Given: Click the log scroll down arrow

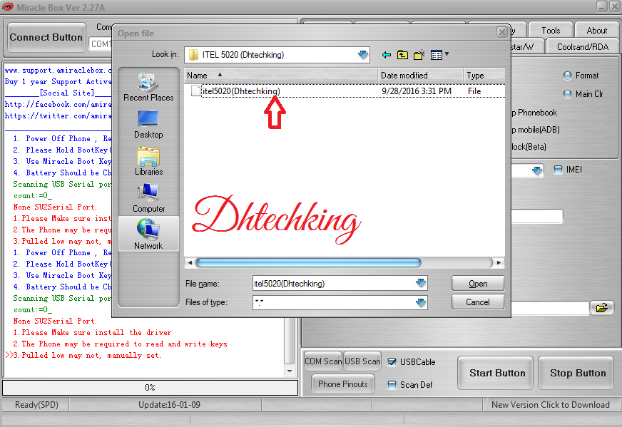Looking at the screenshot, I should [x=290, y=371].
